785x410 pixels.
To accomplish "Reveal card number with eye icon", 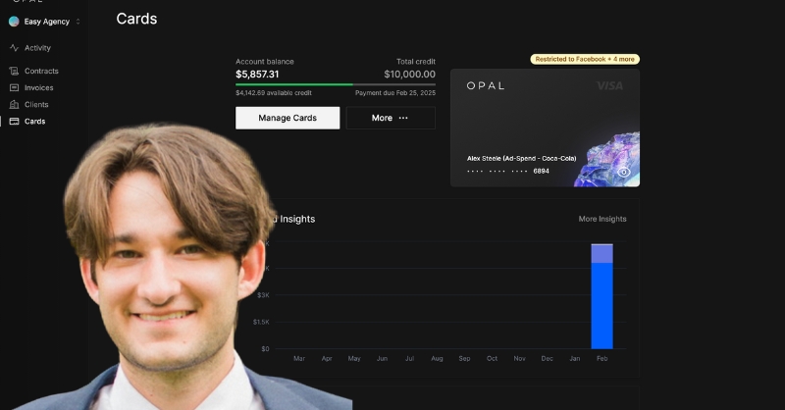I will (623, 173).
